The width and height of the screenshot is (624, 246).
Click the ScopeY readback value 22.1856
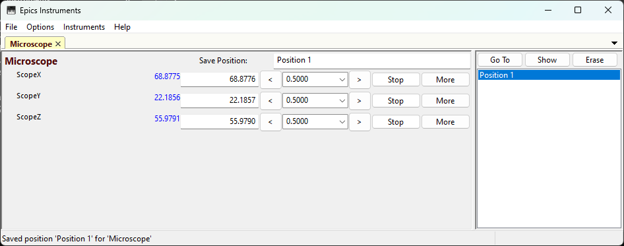(167, 97)
